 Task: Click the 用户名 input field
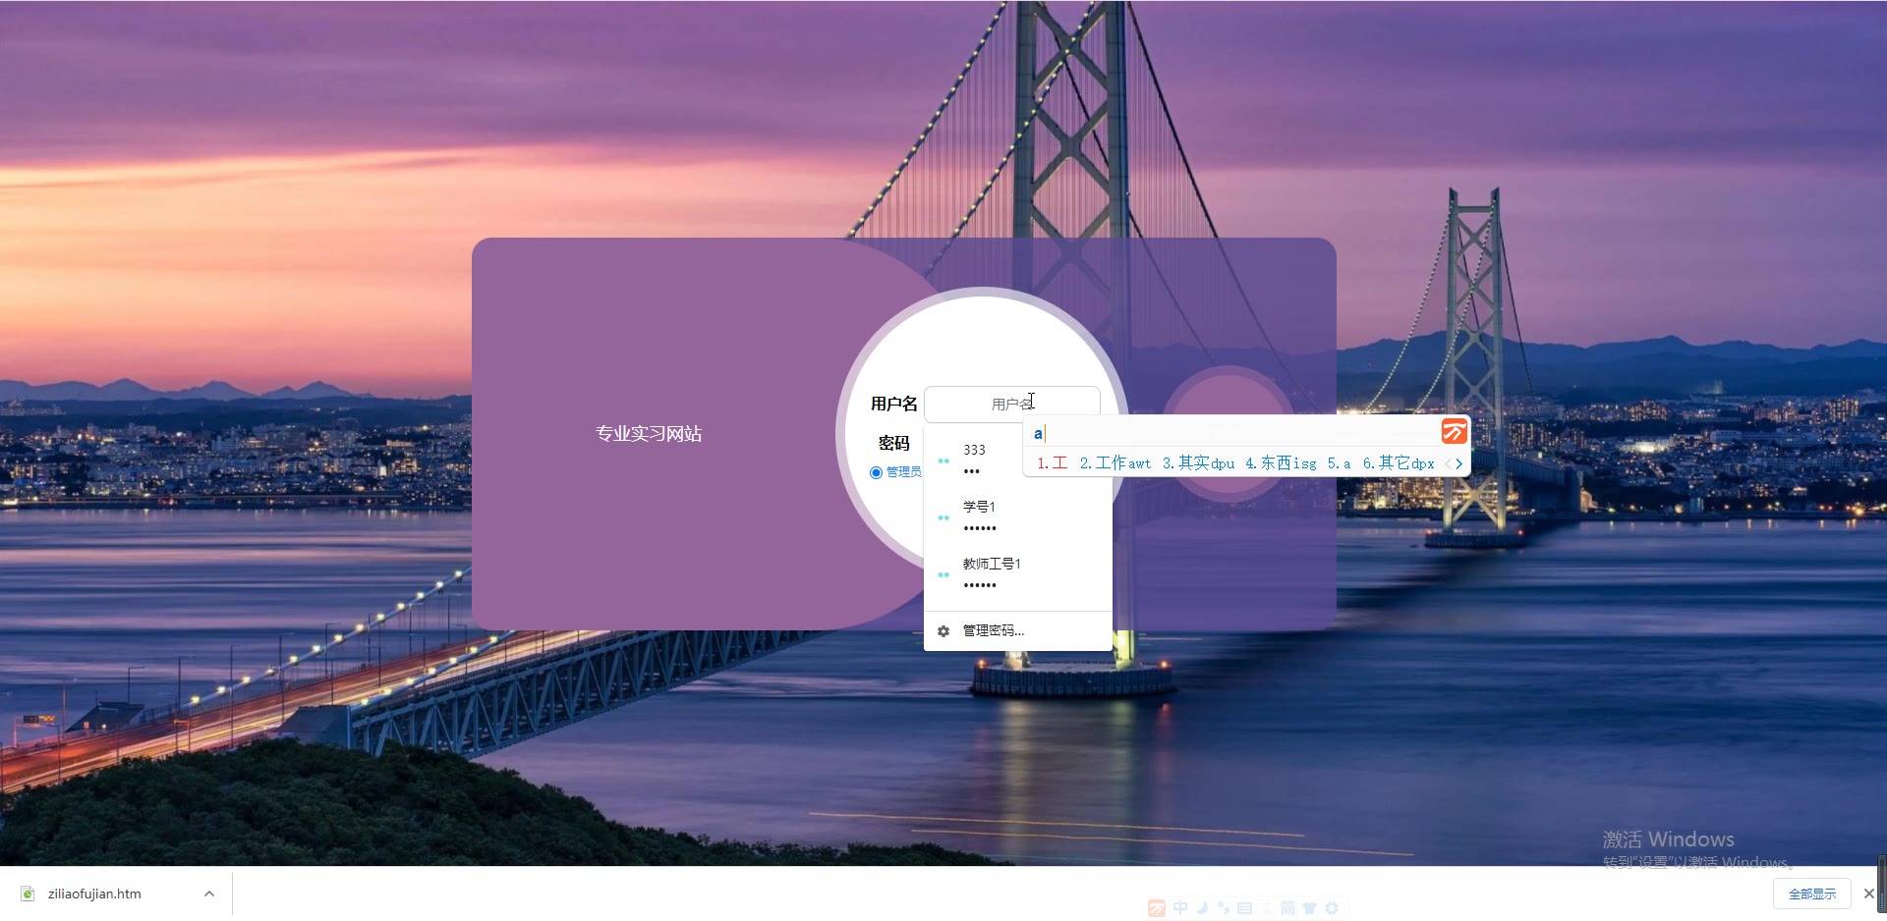[1011, 404]
